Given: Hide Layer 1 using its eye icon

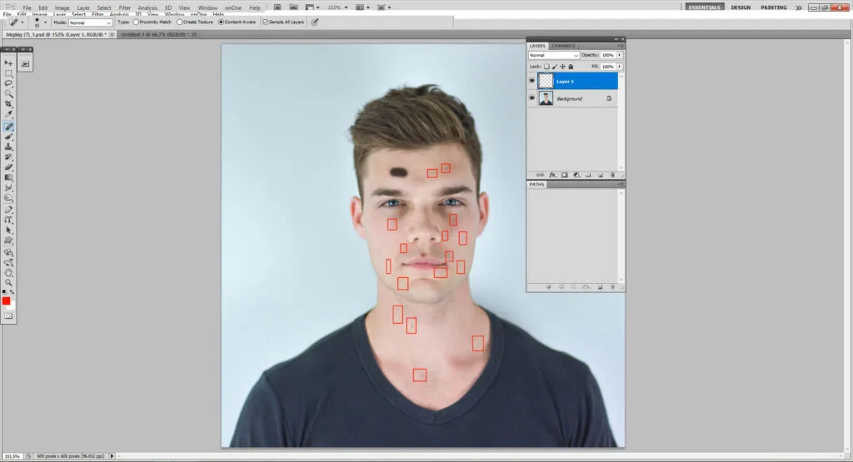Looking at the screenshot, I should [532, 81].
